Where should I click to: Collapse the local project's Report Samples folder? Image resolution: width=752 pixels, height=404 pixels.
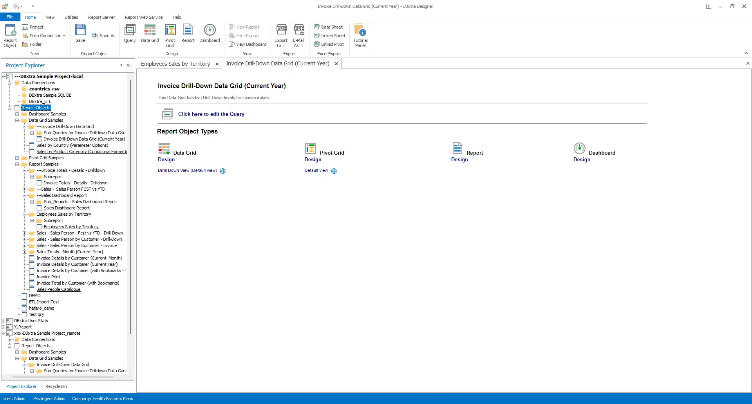pyautogui.click(x=17, y=164)
